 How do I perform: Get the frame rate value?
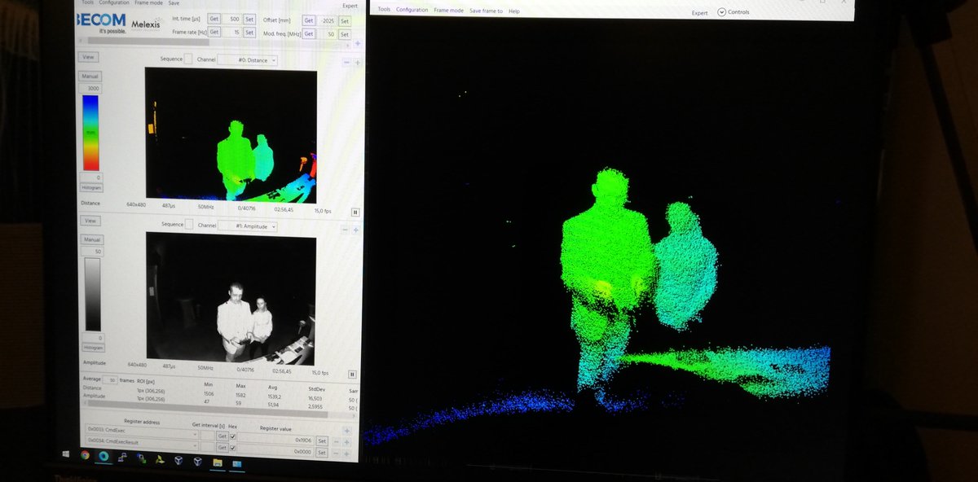tap(214, 32)
